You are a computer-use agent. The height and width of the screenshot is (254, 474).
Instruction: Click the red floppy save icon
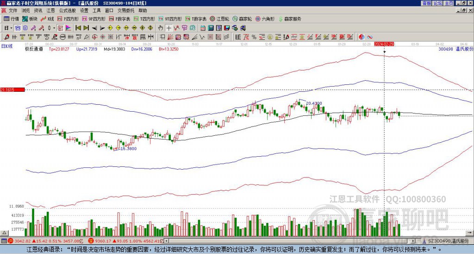point(227,28)
